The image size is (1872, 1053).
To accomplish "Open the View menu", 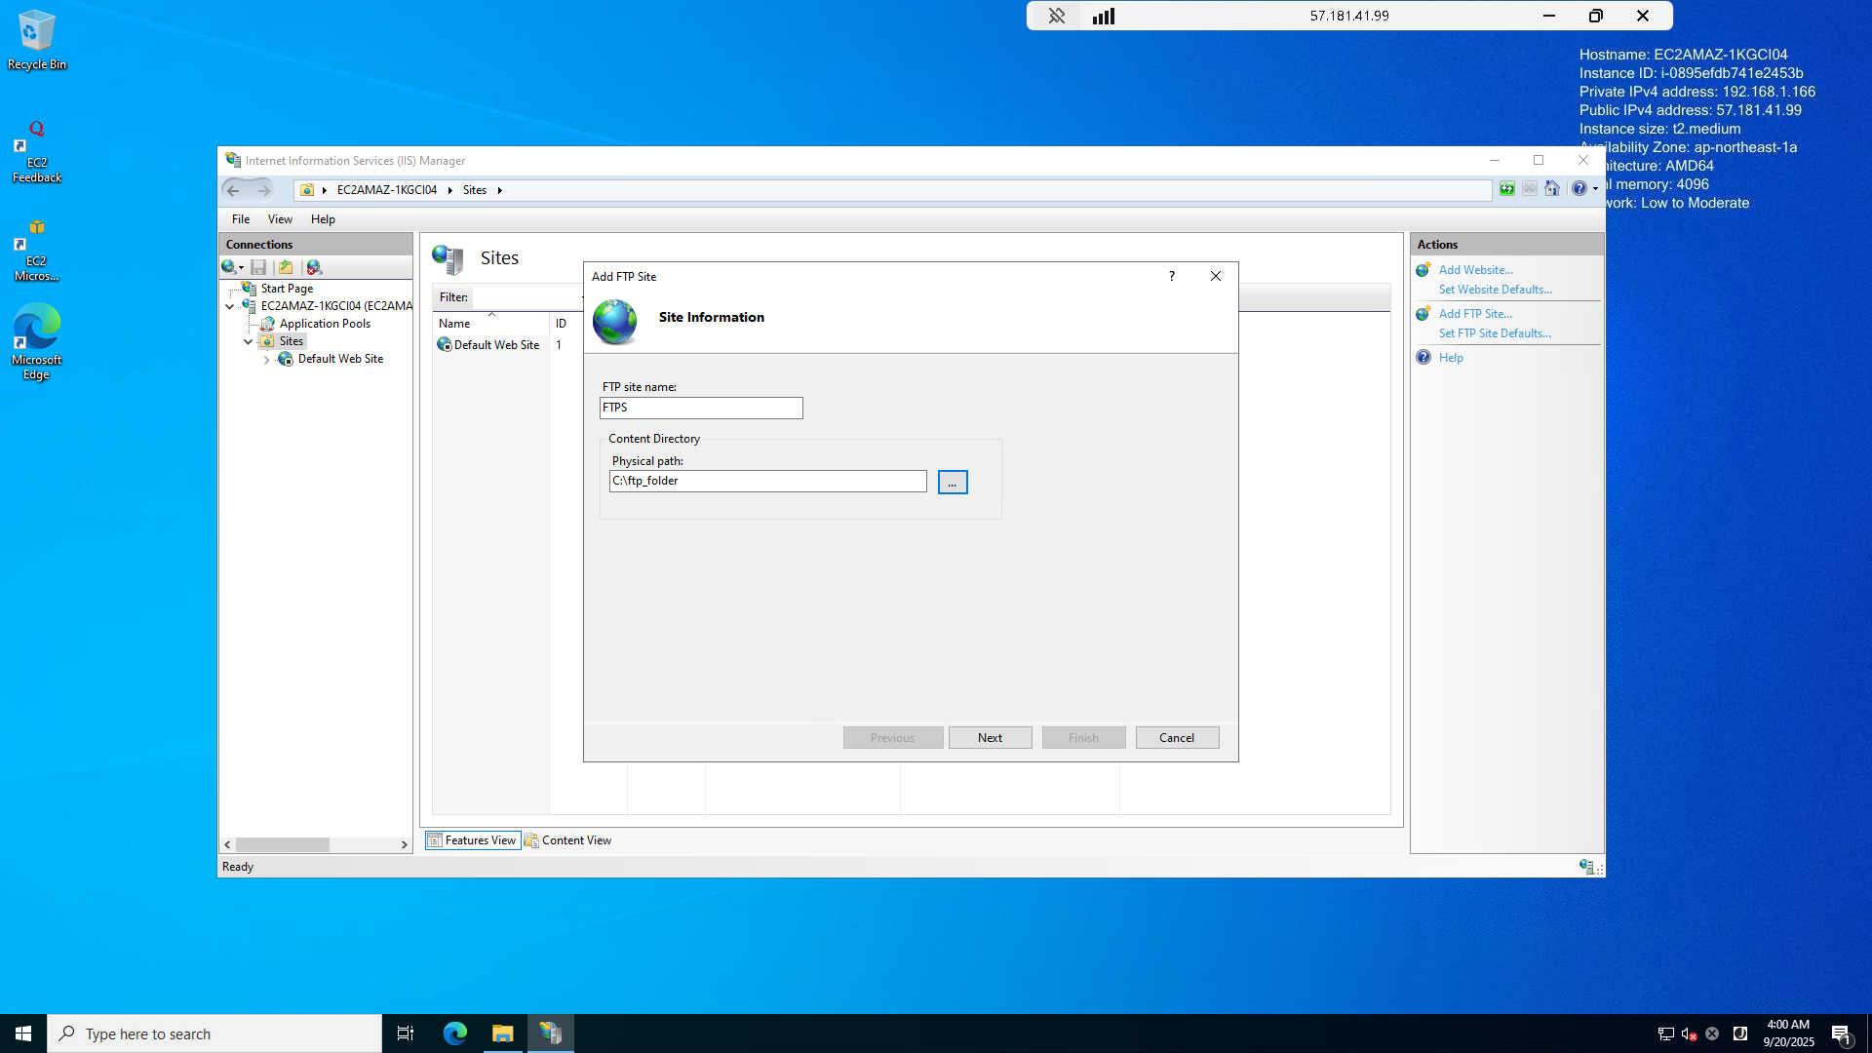I will pyautogui.click(x=280, y=219).
